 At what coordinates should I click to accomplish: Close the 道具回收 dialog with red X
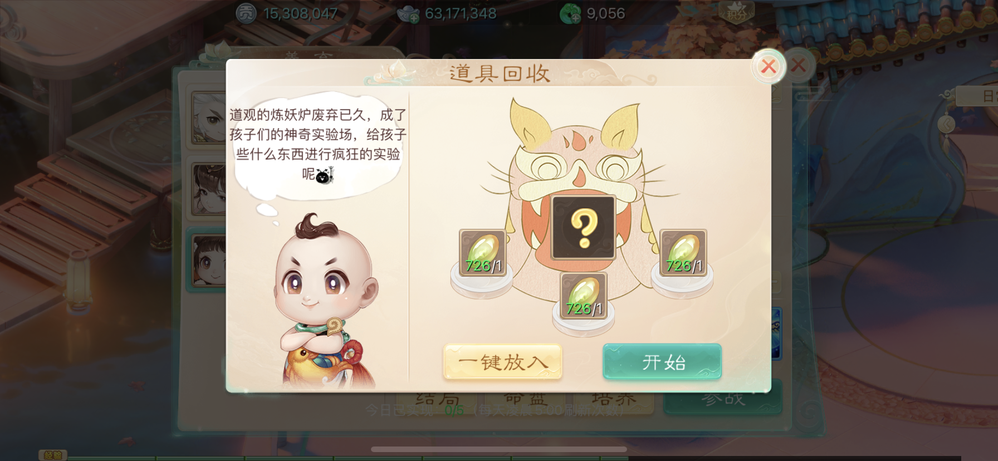(x=769, y=67)
